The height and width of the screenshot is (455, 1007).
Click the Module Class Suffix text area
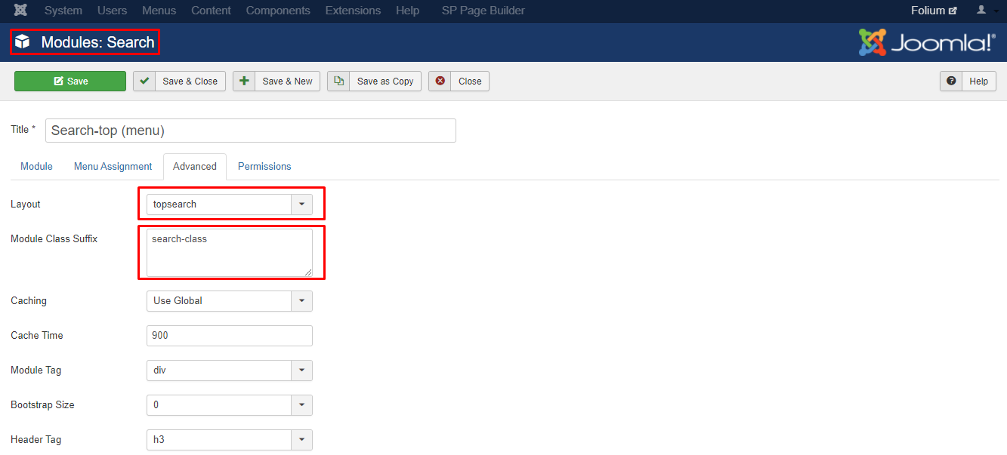(229, 252)
